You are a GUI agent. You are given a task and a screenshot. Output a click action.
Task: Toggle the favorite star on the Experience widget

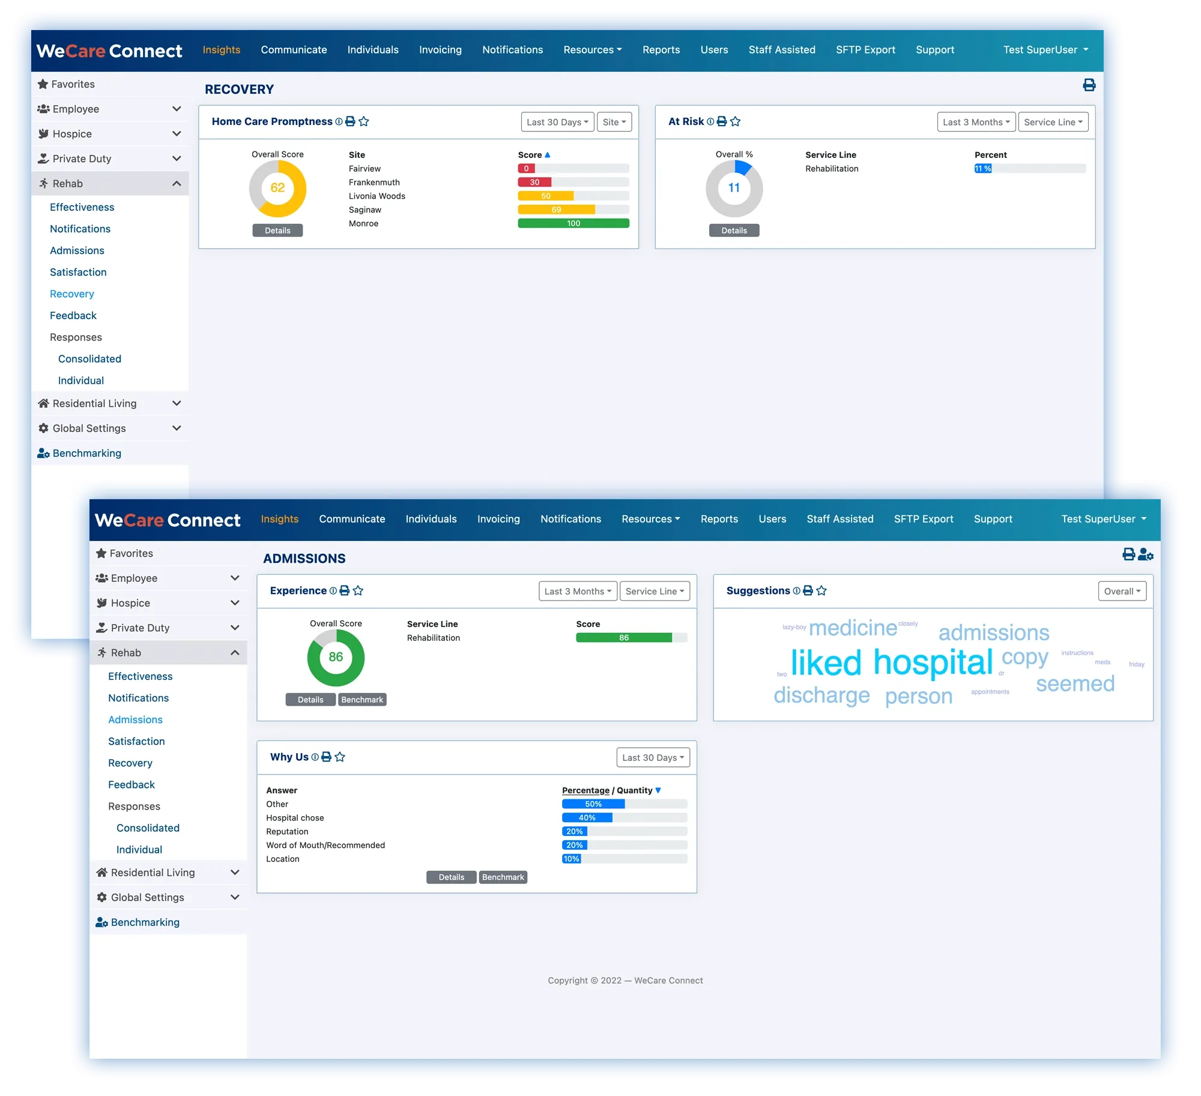[x=358, y=590]
